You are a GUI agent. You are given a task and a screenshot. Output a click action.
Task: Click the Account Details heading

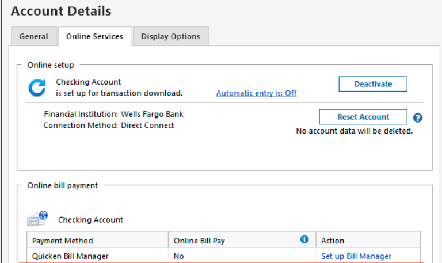[x=61, y=11]
